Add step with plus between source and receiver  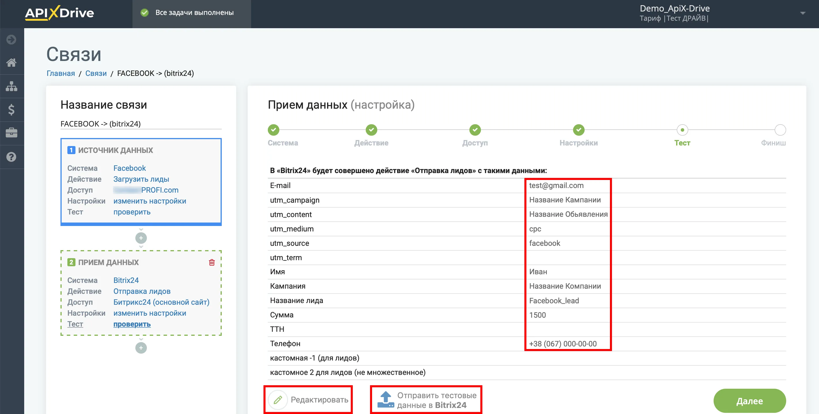[x=141, y=238]
